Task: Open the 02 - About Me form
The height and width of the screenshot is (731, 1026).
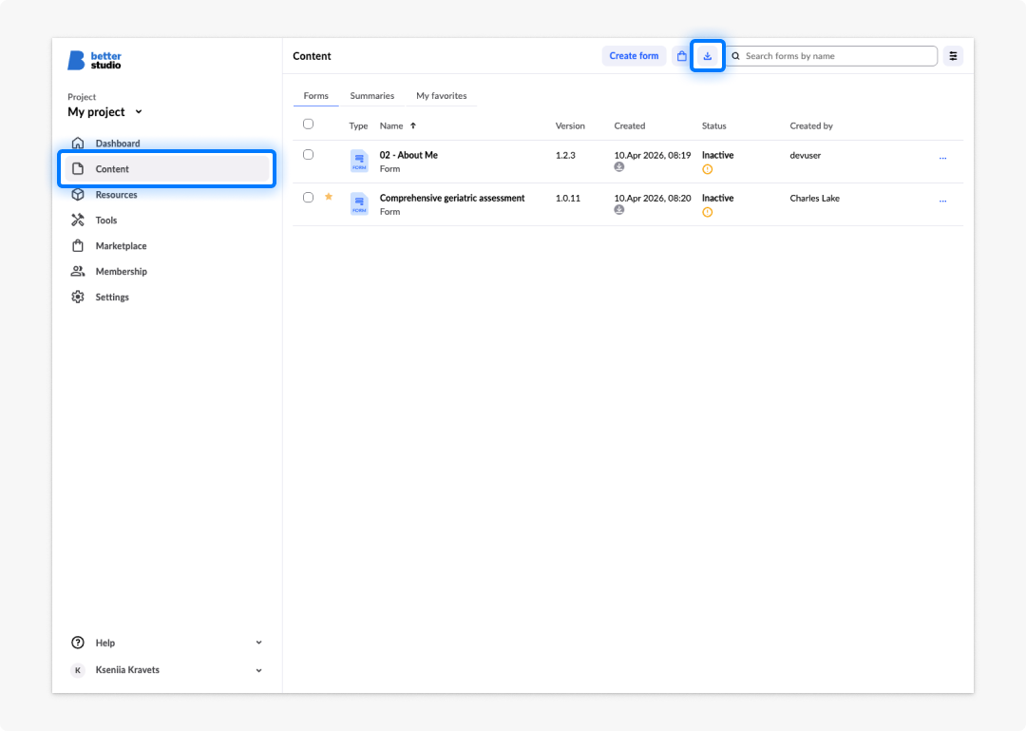Action: [x=408, y=155]
